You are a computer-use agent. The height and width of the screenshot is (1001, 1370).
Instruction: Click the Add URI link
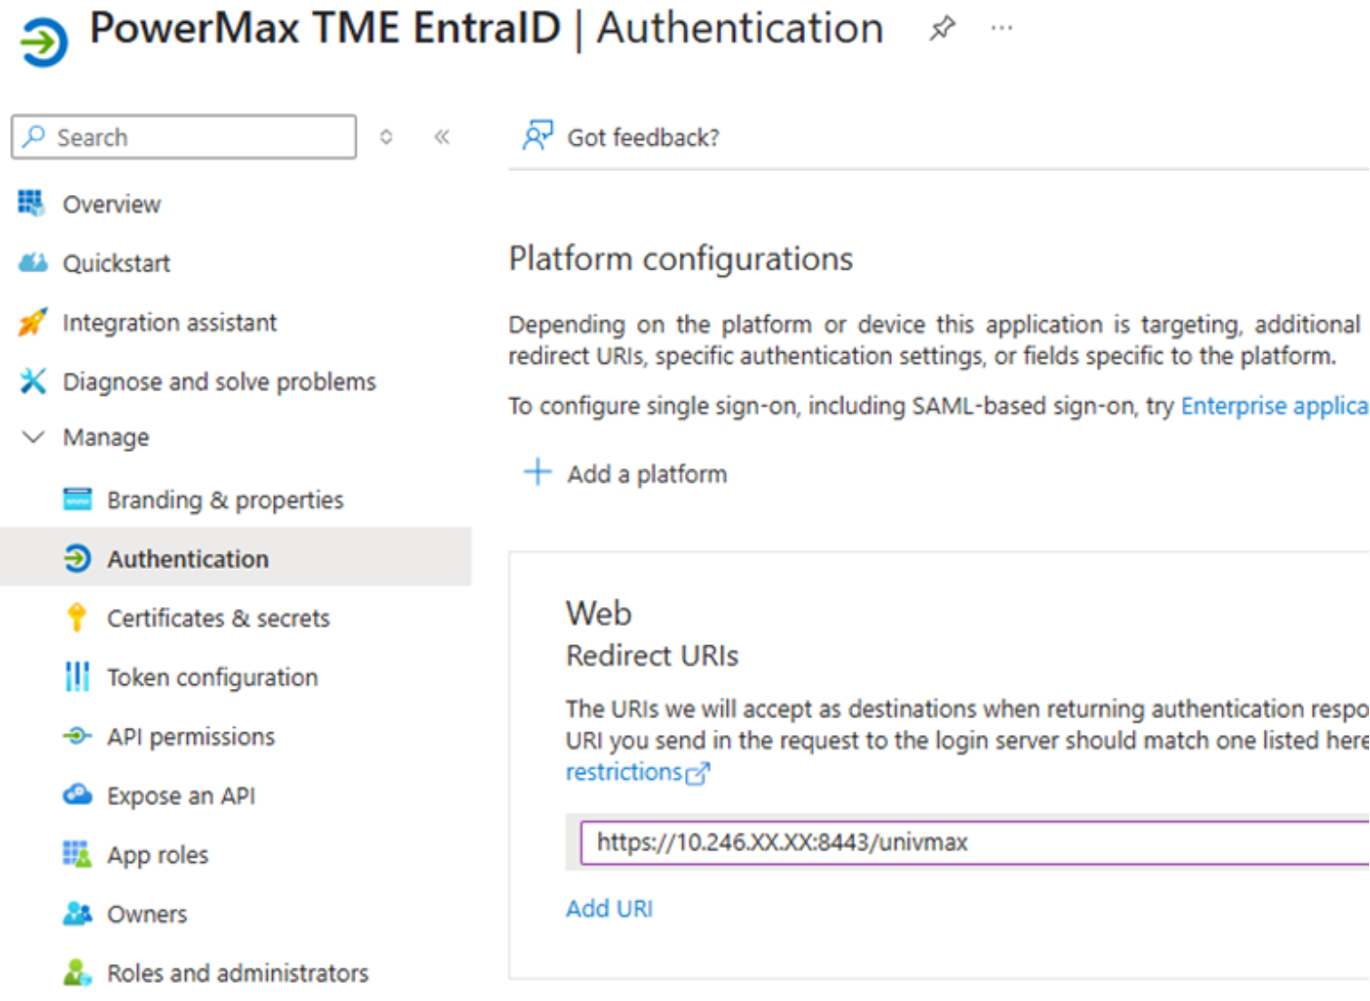point(609,909)
